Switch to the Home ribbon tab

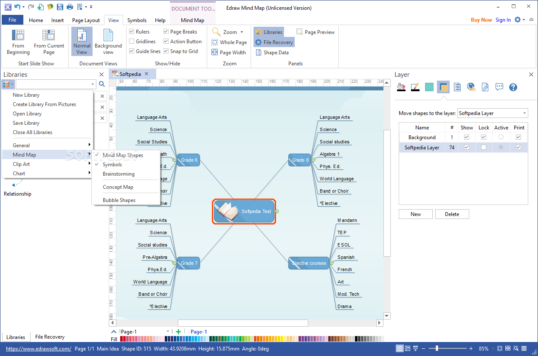tap(36, 20)
